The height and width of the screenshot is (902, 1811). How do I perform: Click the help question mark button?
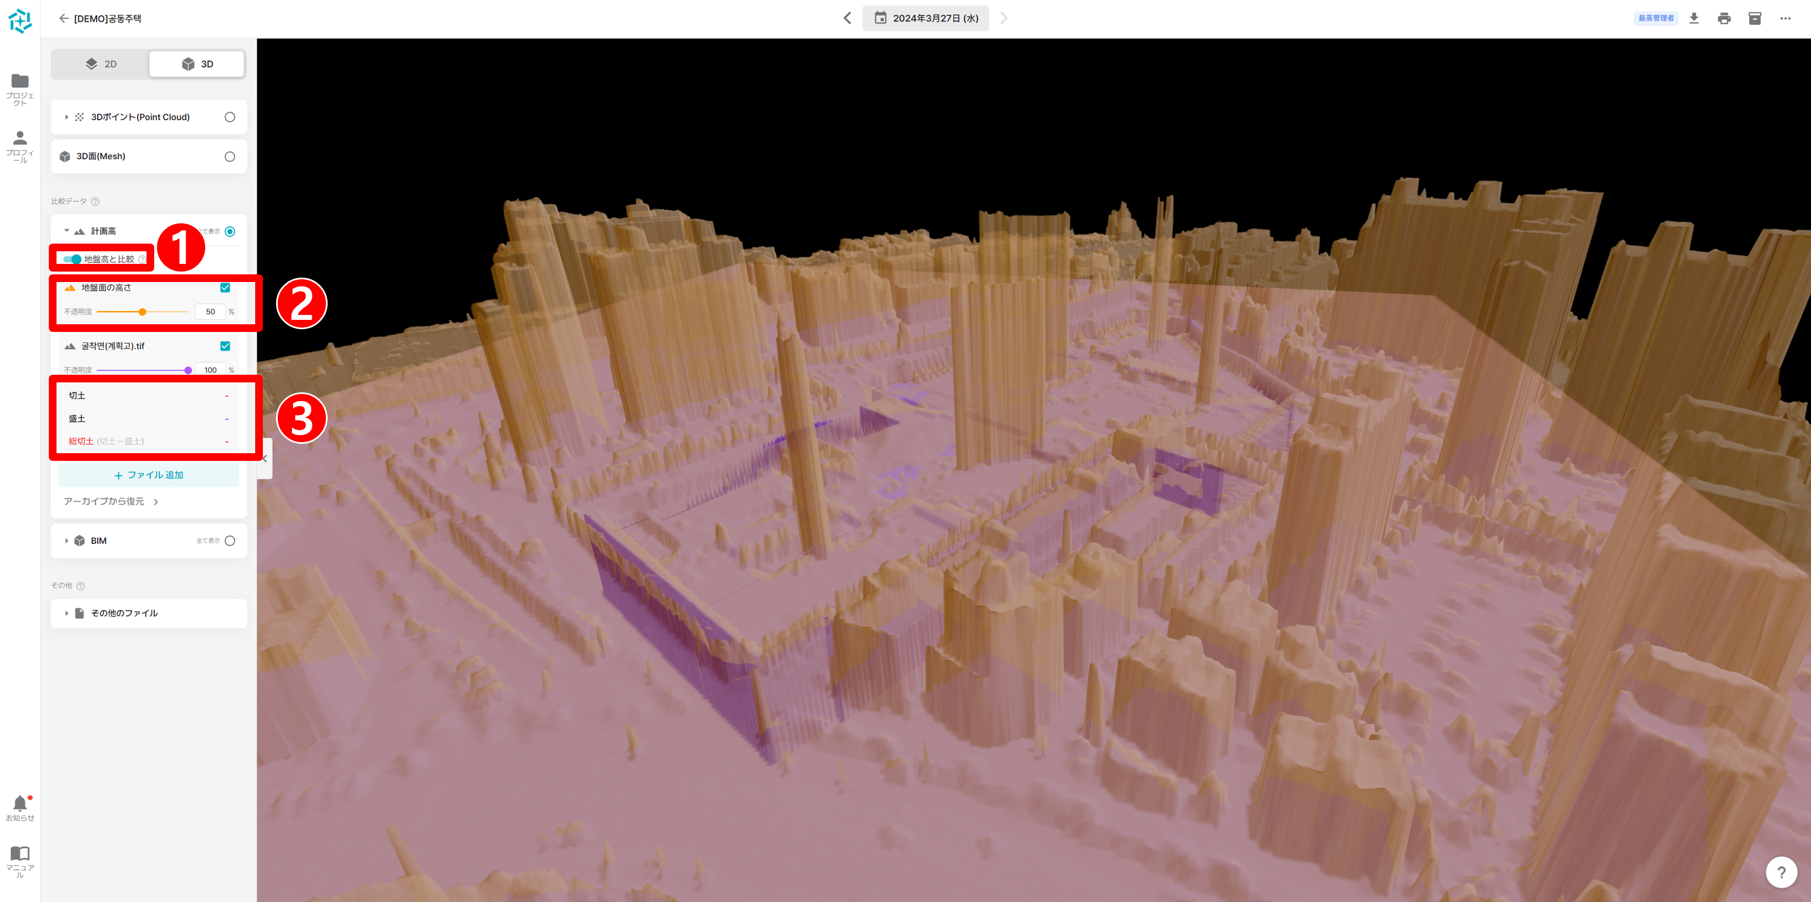coord(1781,872)
